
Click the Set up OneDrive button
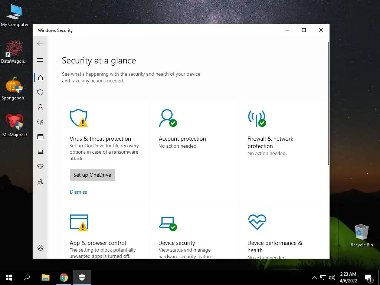click(x=92, y=175)
